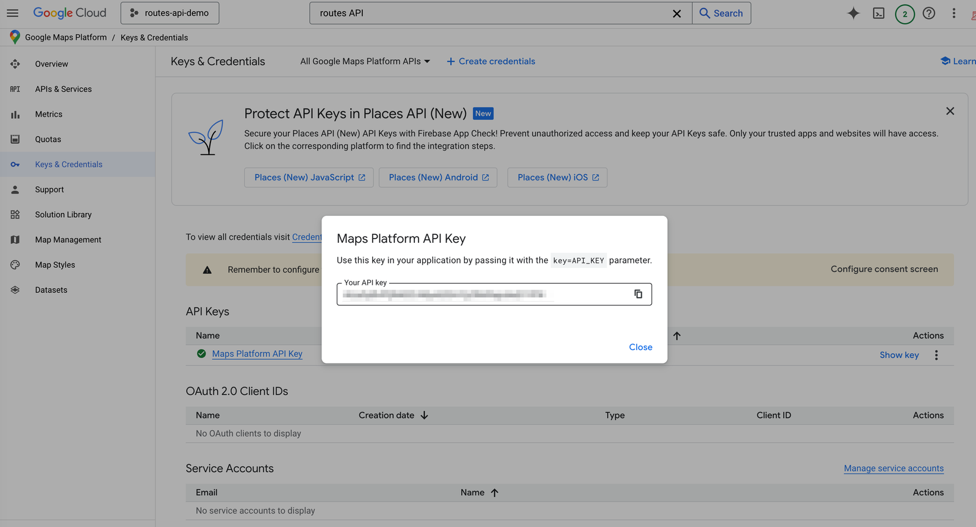Open the Gemini AI assistant sparkle icon

tap(853, 13)
